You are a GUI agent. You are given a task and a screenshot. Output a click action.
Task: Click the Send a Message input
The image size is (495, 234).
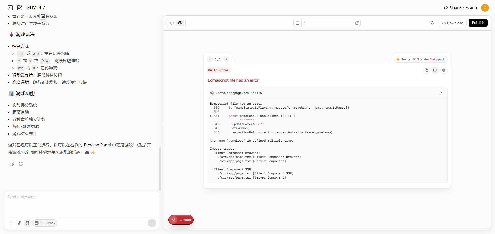(x=81, y=203)
